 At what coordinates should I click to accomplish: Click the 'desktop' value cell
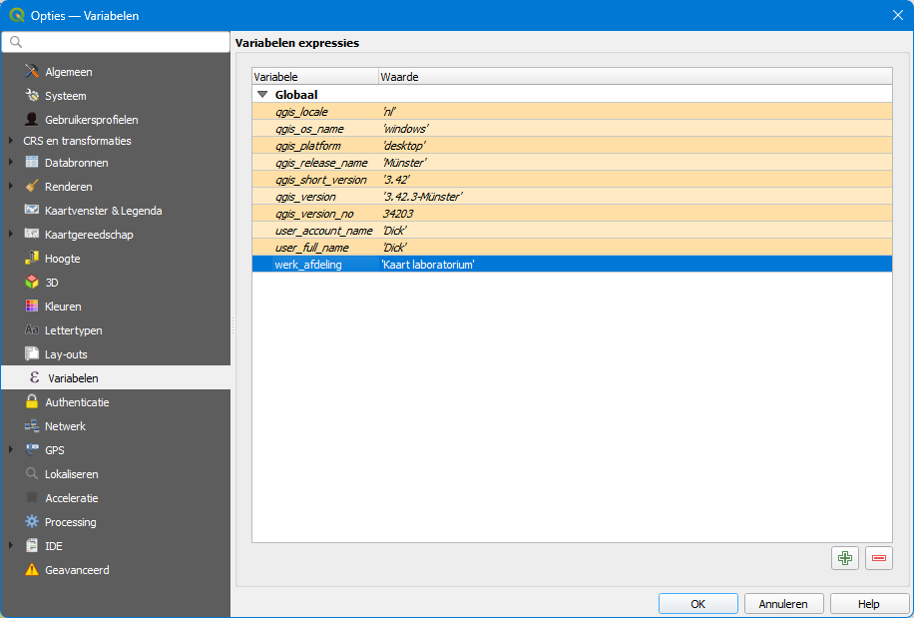coord(636,145)
